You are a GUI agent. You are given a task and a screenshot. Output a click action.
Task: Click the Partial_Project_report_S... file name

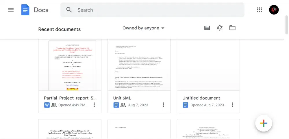click(x=70, y=98)
